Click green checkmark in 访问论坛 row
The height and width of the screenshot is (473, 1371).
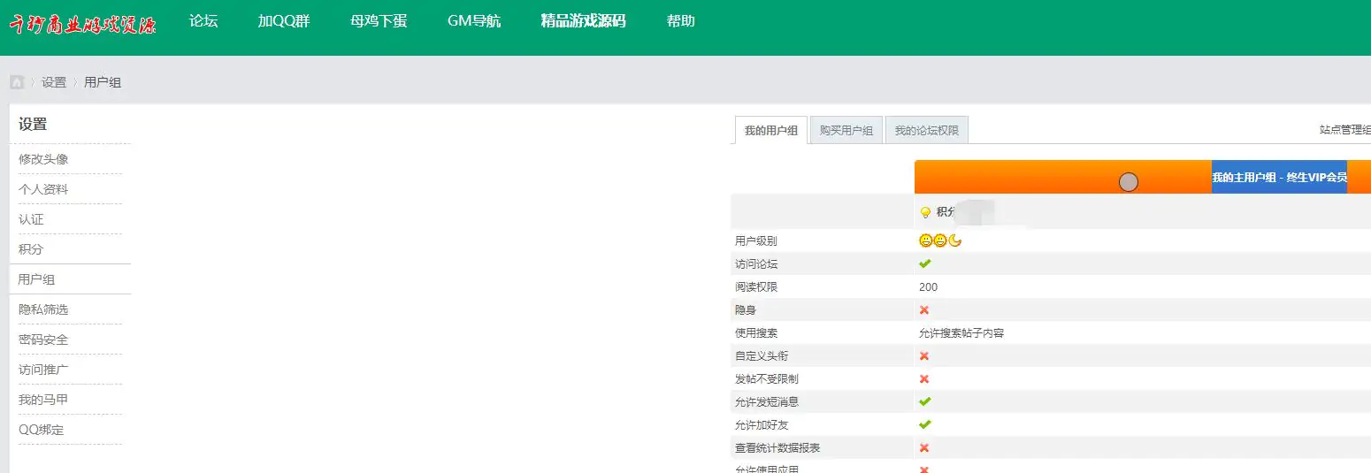point(925,263)
